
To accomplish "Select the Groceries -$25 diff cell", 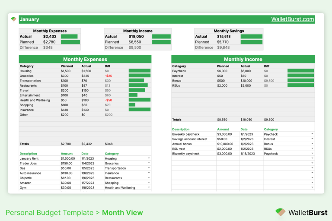I will (x=109, y=76).
